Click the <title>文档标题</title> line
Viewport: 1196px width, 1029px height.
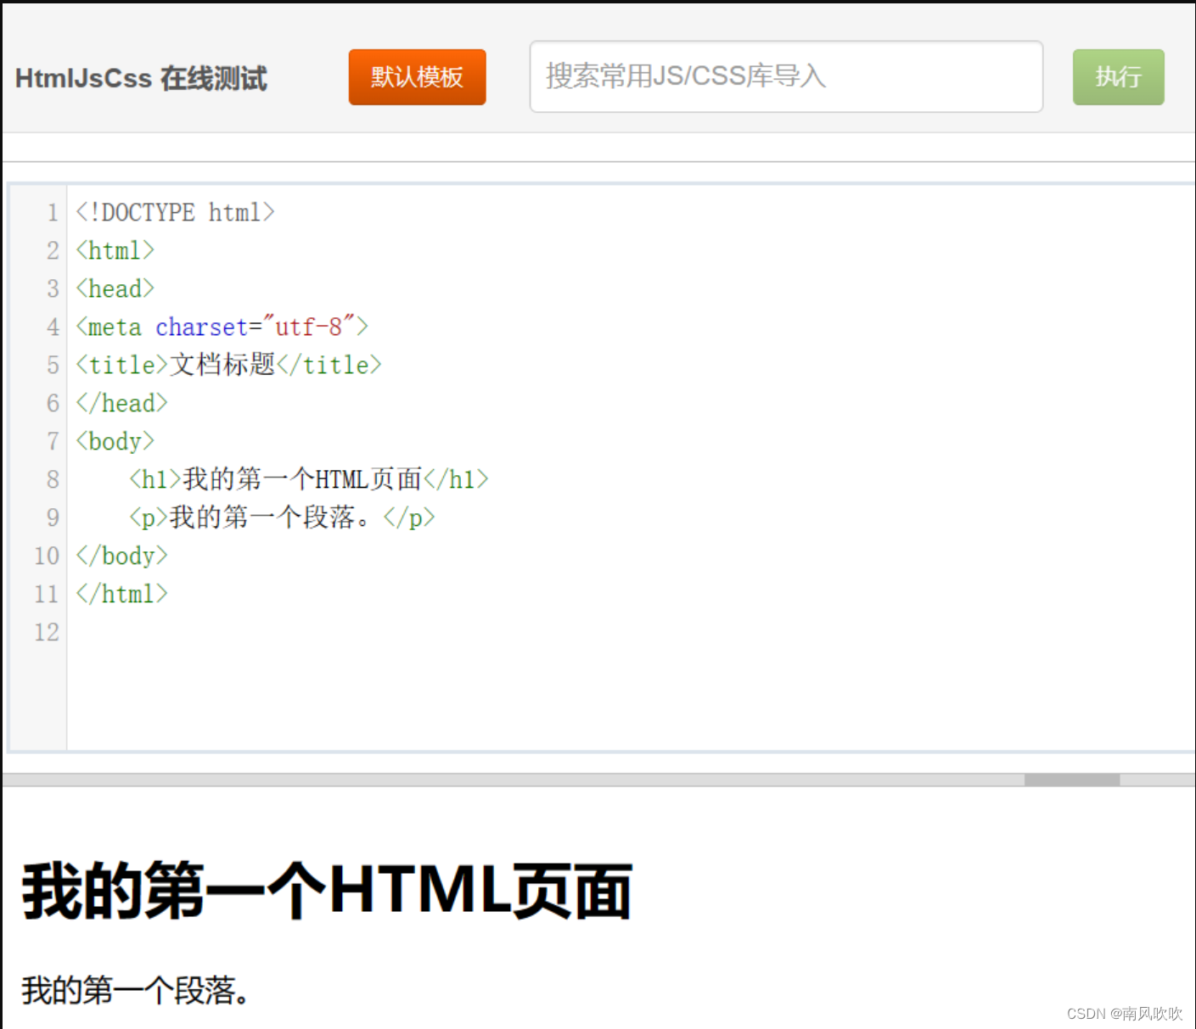coord(228,365)
